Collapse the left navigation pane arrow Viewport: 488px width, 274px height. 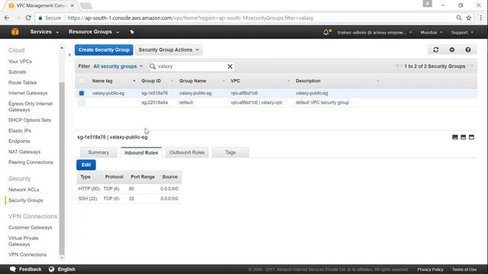[x=69, y=55]
